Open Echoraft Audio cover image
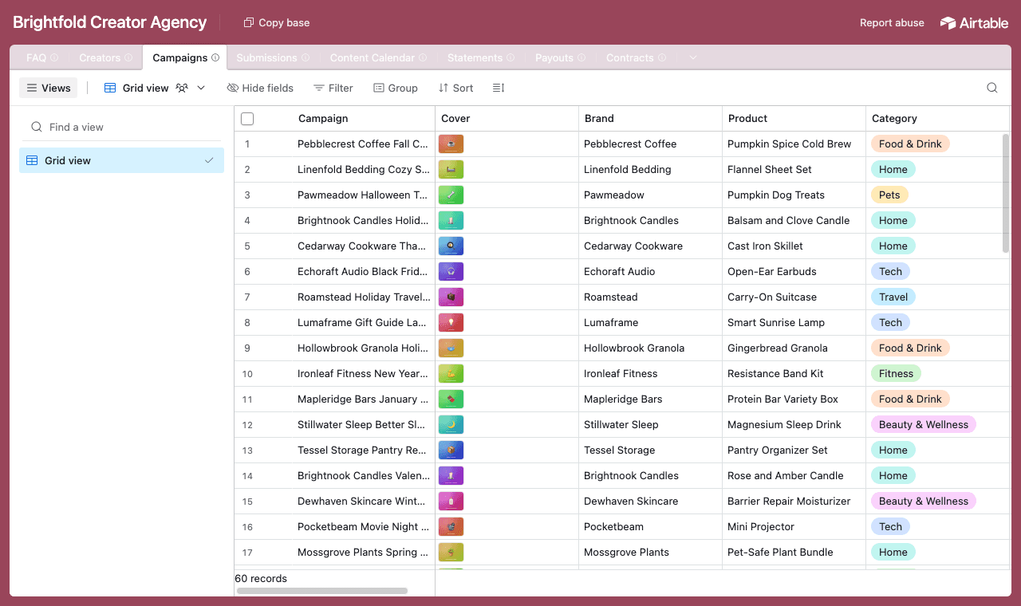Screen dimensions: 1021x606 pos(451,272)
